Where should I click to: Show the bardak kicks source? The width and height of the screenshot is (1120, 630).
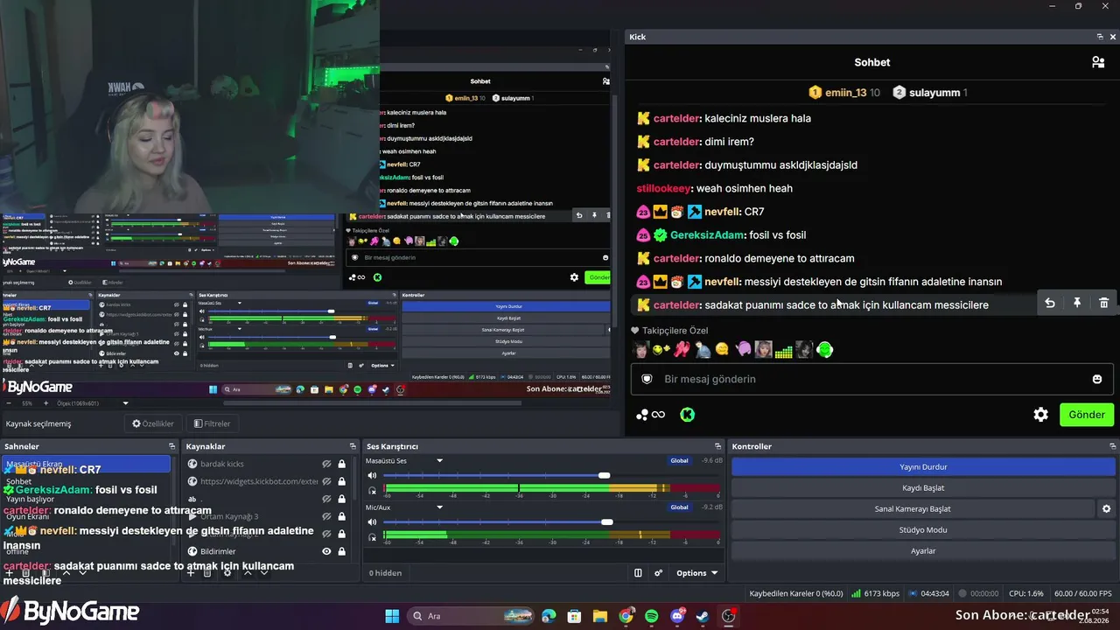coord(326,464)
